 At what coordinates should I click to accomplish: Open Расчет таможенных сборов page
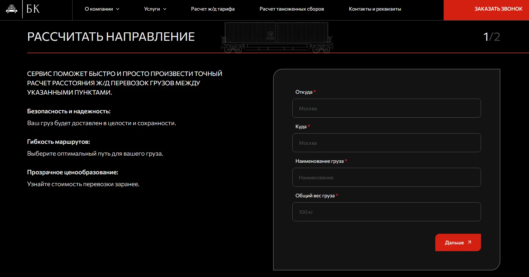tap(292, 9)
